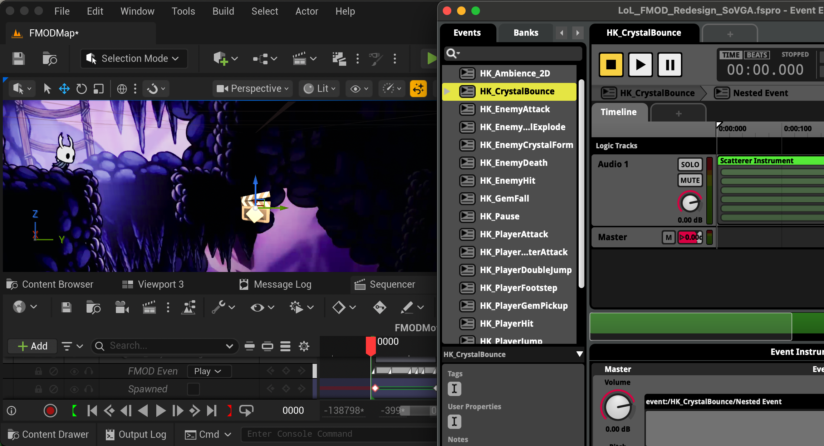The height and width of the screenshot is (446, 824).
Task: Open the content browse icon beside save
Action: point(49,59)
